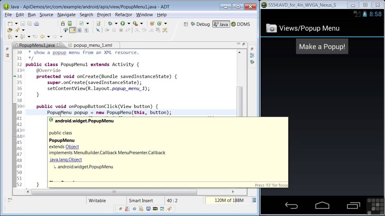Launch Debug with the bug icon
This screenshot has width=385, height=216.
tap(110, 23)
